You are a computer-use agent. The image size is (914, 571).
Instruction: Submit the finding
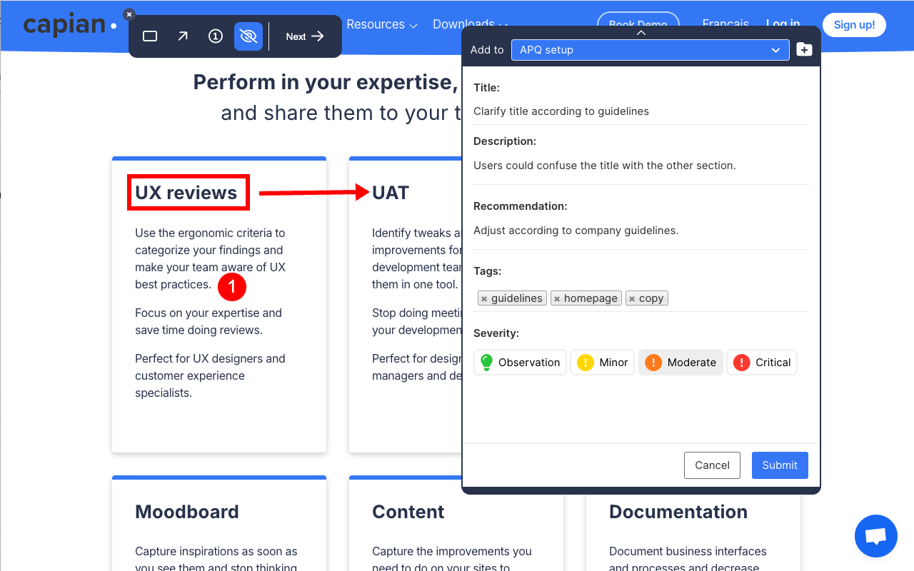780,465
